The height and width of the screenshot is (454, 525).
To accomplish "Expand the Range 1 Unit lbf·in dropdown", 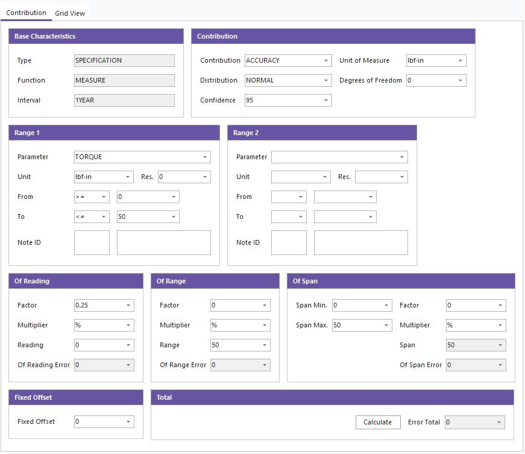I will point(128,177).
